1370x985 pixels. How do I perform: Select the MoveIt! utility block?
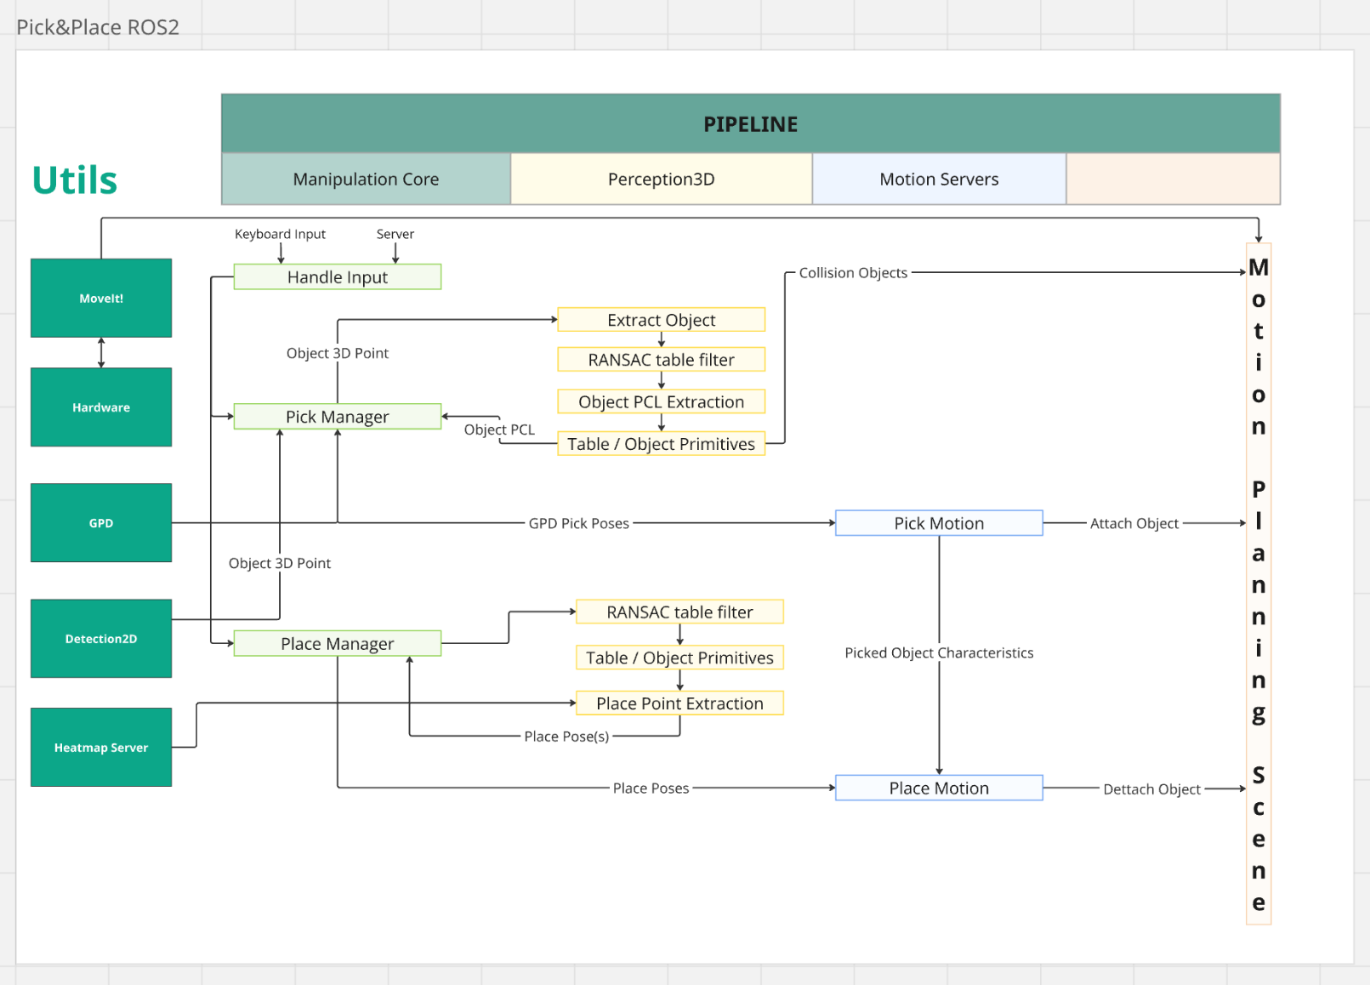[x=101, y=298]
